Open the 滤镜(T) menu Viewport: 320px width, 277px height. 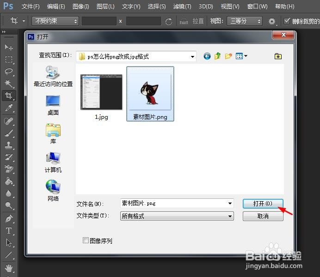coord(182,6)
